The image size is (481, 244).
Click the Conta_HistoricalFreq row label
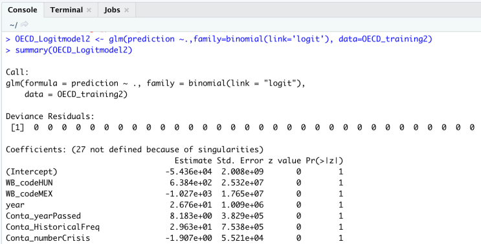coord(53,227)
